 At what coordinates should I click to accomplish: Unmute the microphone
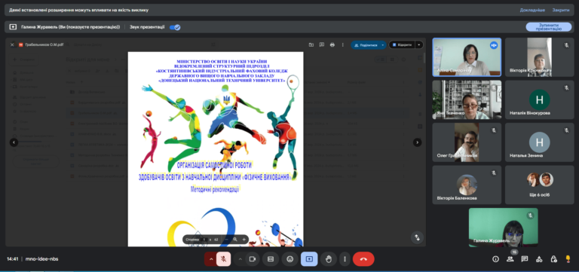223,259
